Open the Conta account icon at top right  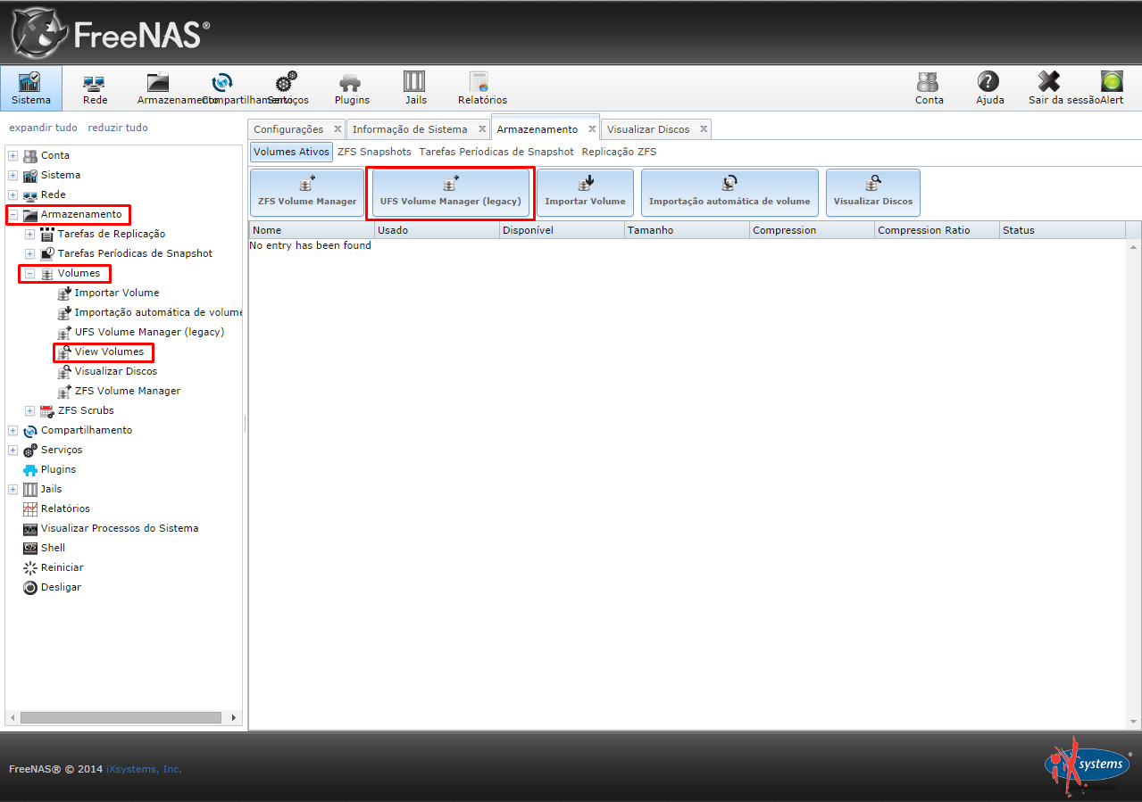click(929, 82)
